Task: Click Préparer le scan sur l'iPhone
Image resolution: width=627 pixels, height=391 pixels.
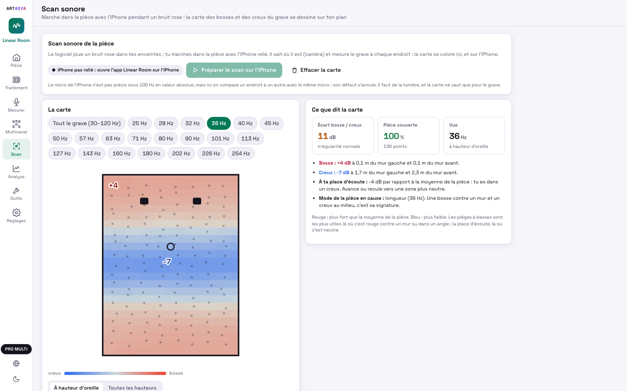Action: point(234,70)
